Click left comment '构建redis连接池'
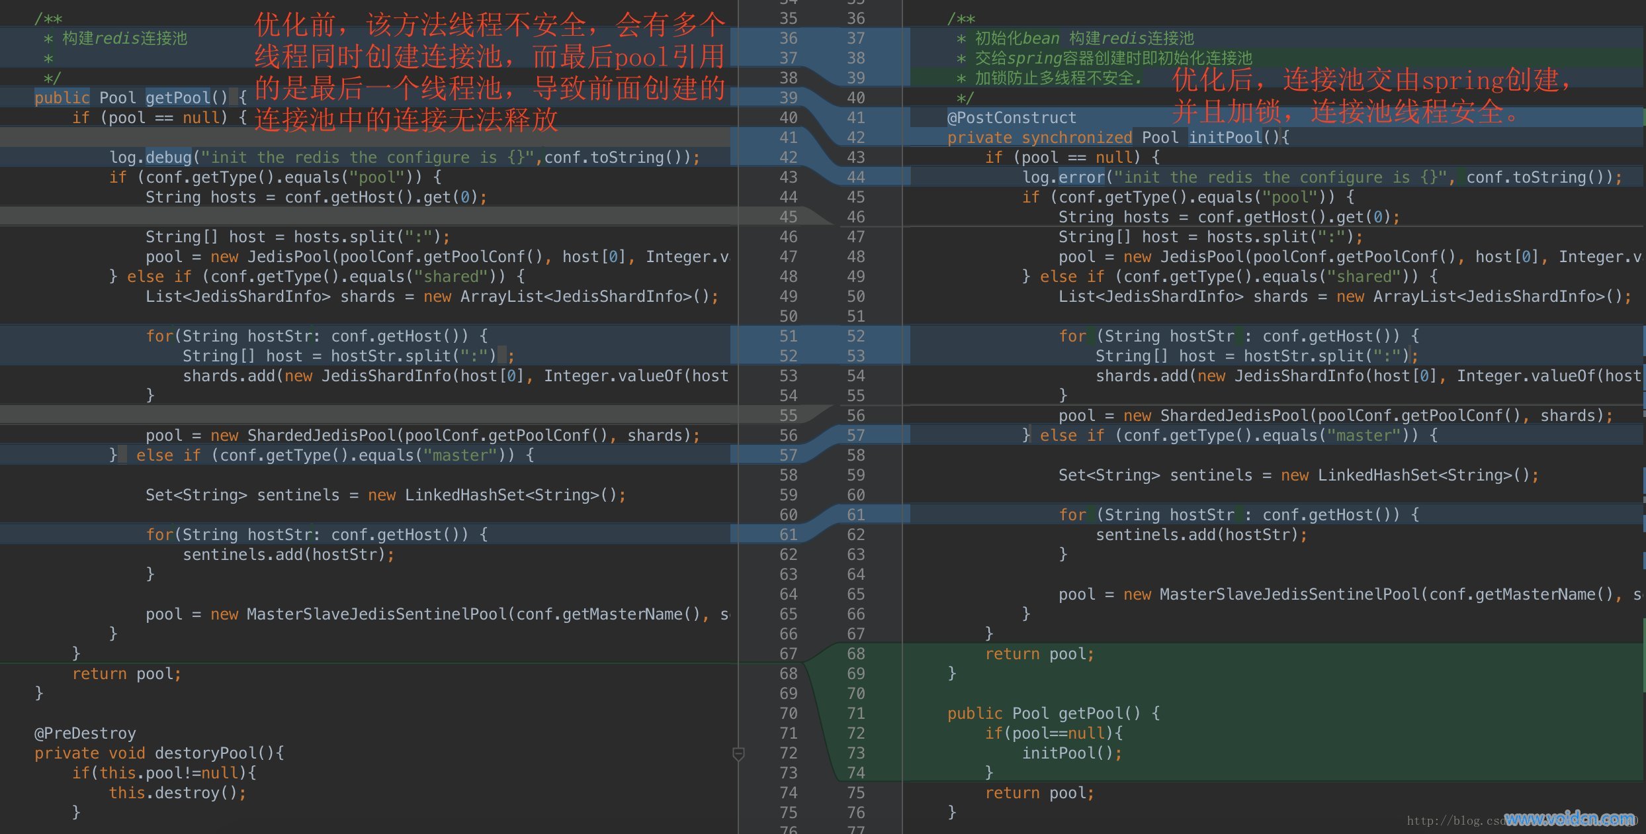This screenshot has width=1646, height=834. click(x=124, y=38)
